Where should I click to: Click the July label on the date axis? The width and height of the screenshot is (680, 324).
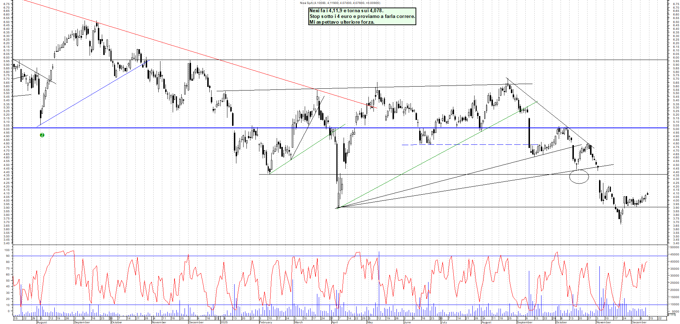point(444,322)
